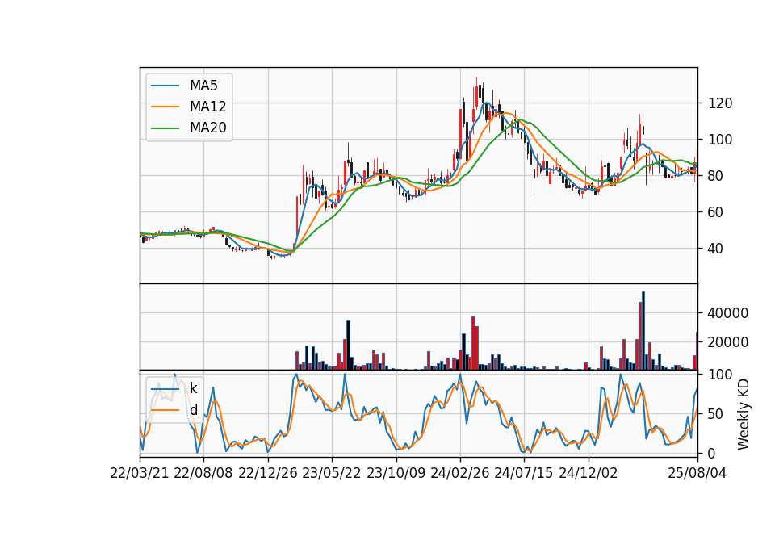The height and width of the screenshot is (557, 775).
Task: Click the 50 KD axis label
Action: (x=716, y=414)
